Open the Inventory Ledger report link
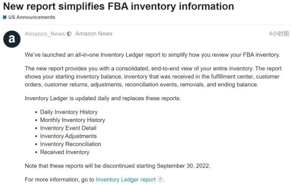Image resolution: width=292 pixels, height=184 pixels. point(126,180)
